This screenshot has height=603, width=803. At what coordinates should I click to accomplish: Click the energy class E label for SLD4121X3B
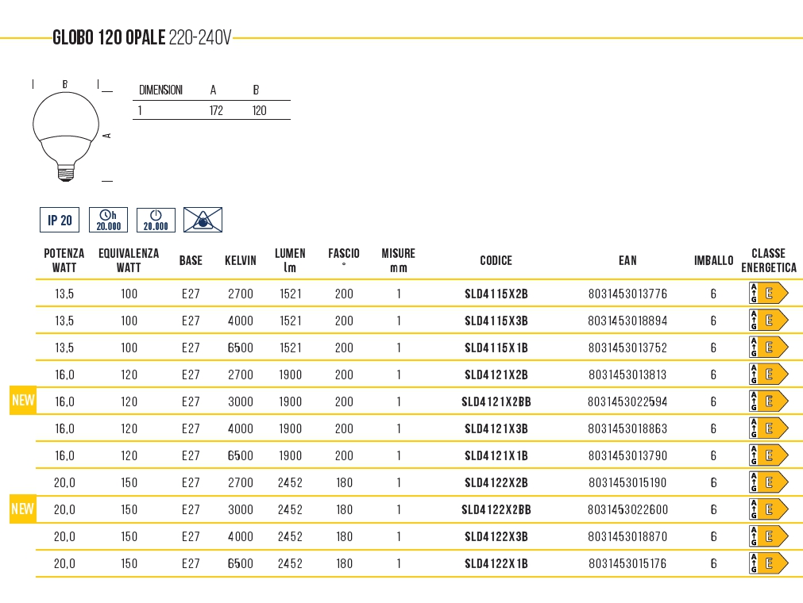pyautogui.click(x=768, y=428)
